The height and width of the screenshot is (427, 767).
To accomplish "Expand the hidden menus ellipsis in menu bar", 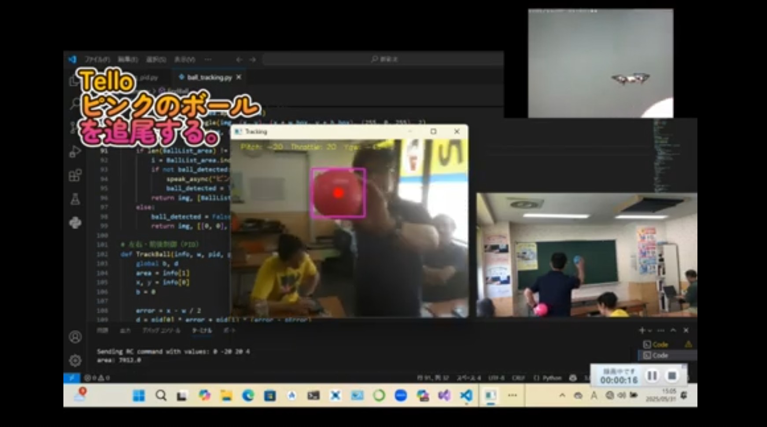I will pos(208,59).
